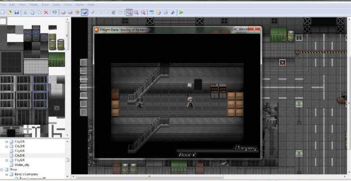
Task: Select the Flood Fill tool
Action: coord(114,12)
